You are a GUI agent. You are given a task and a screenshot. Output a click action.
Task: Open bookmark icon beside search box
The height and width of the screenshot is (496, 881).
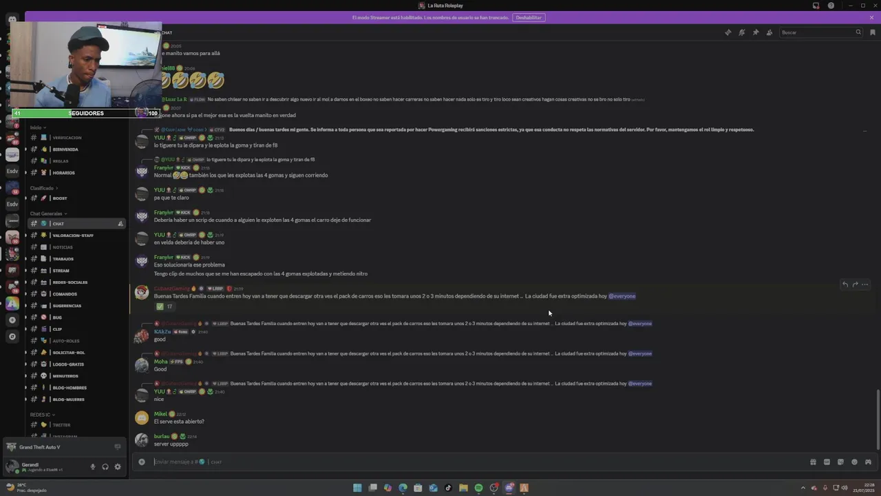point(873,32)
